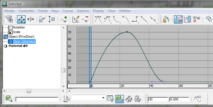Click the peak keyframe on the curve
Image resolution: width=213 pixels, height=107 pixels.
(x=127, y=32)
